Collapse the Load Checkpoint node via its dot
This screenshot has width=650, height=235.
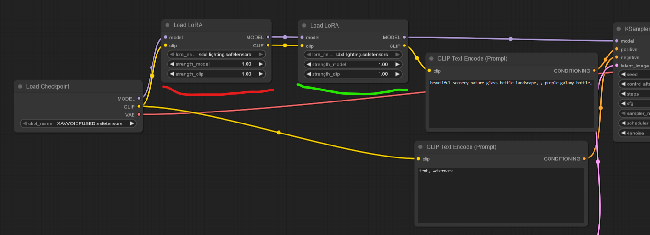tap(20, 87)
